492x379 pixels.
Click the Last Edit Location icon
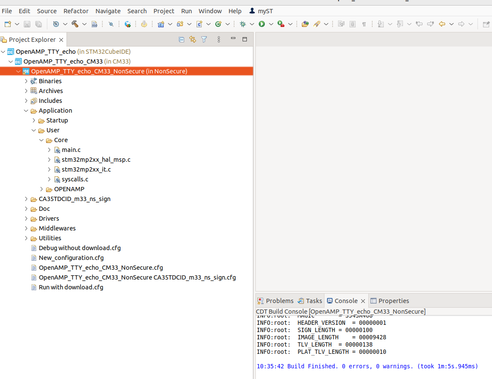tap(419, 24)
